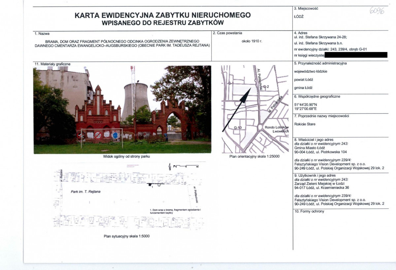This screenshot has width=396, height=270.
Task: Click the '8. Właściciel i jego adres' label
Action: [313, 140]
